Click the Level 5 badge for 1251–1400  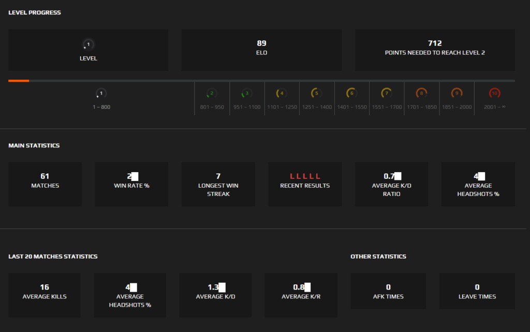(316, 94)
